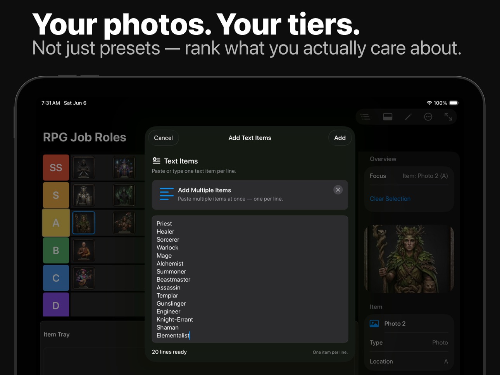500x375 pixels.
Task: Confirm with the Add button
Action: [x=340, y=138]
